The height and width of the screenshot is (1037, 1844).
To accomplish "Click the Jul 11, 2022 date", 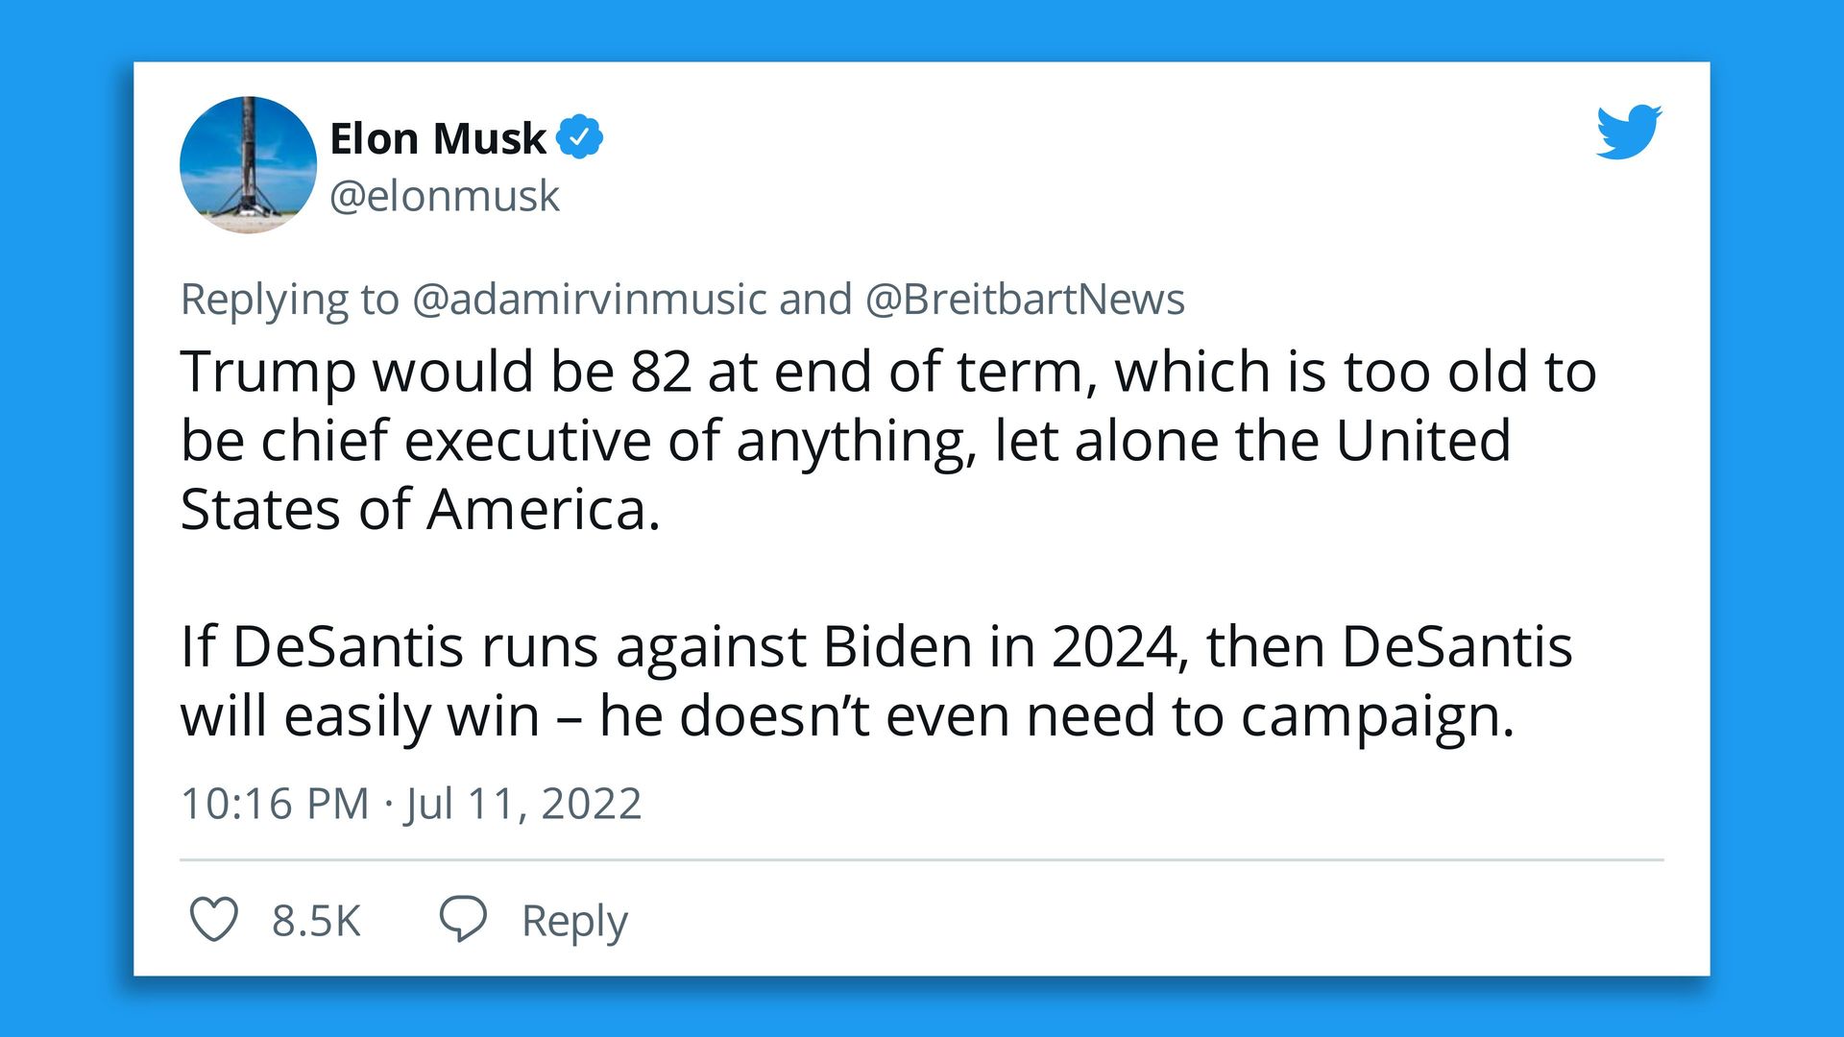I will tap(523, 804).
